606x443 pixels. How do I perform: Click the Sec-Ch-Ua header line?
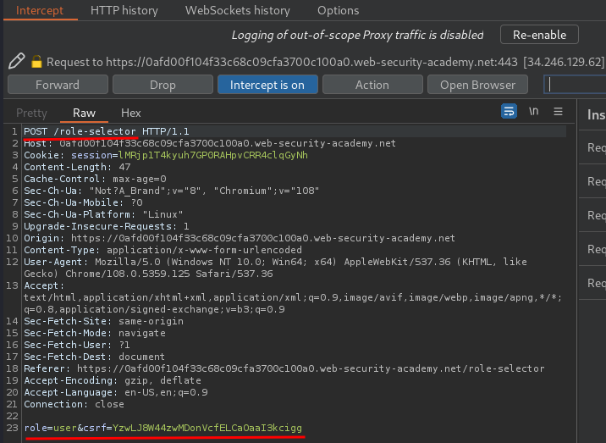tap(172, 191)
